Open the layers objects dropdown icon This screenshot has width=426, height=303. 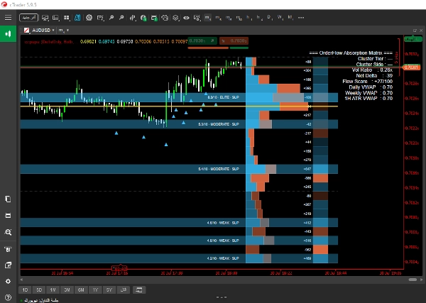tap(176, 18)
